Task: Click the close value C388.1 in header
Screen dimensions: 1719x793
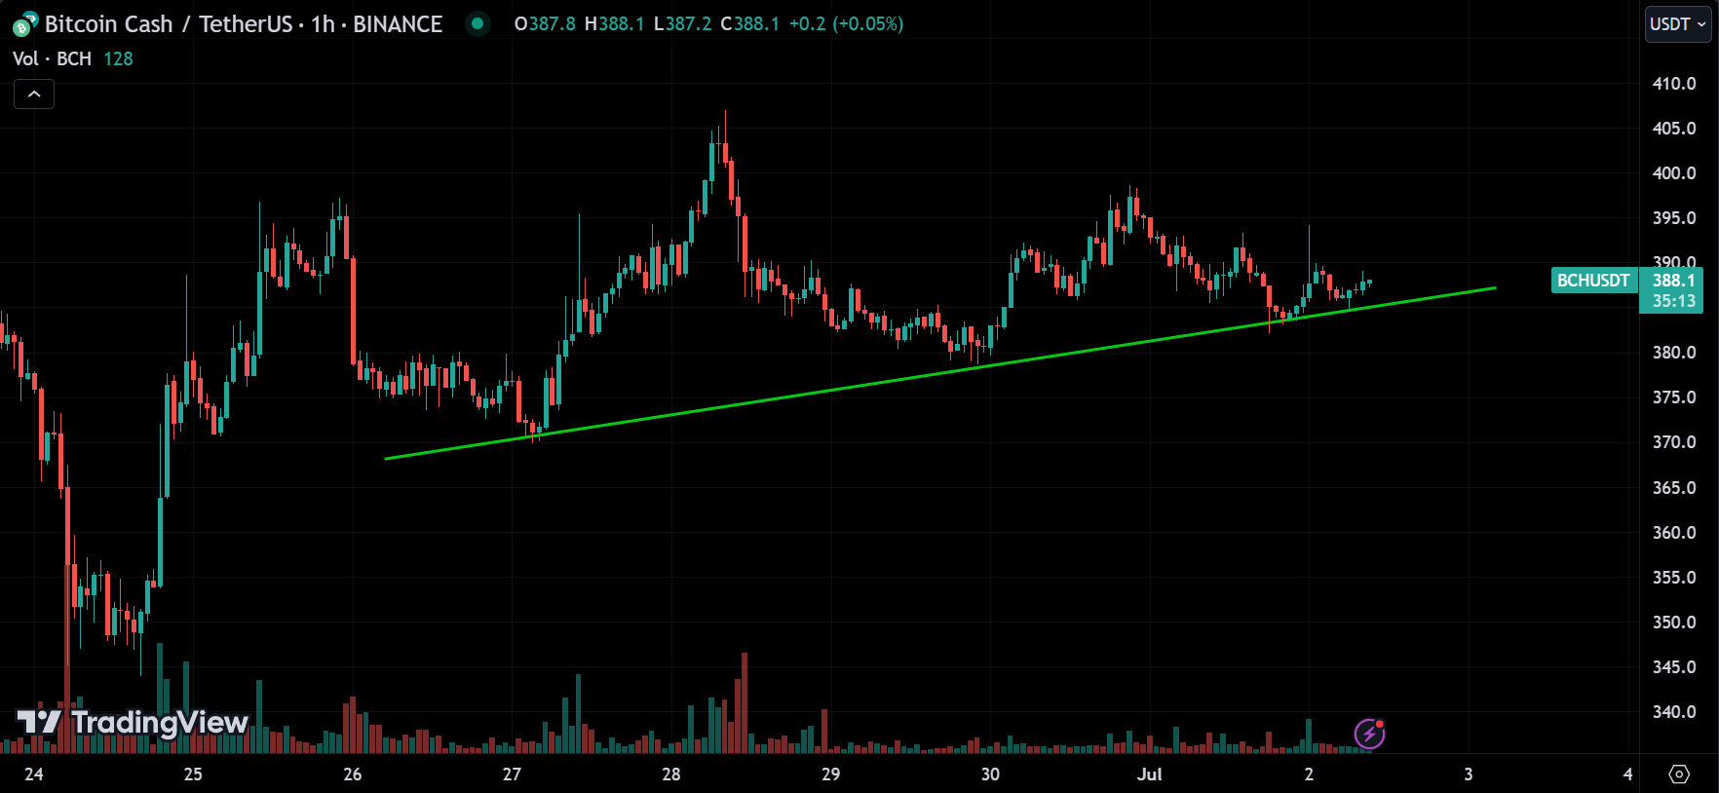Action: (749, 24)
